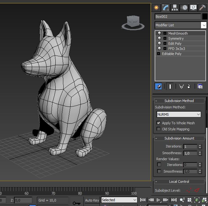This screenshot has width=208, height=206.
Task: Enable Old Style Mapping checkbox
Action: tap(158, 129)
